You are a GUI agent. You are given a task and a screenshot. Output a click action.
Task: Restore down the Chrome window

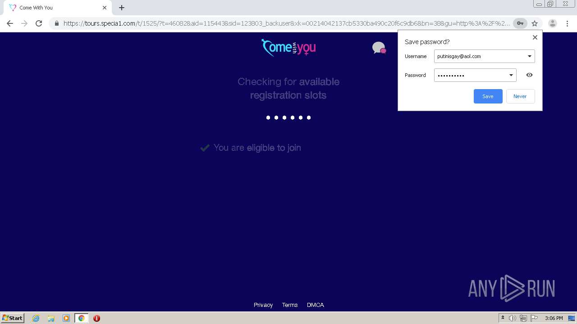pyautogui.click(x=550, y=4)
